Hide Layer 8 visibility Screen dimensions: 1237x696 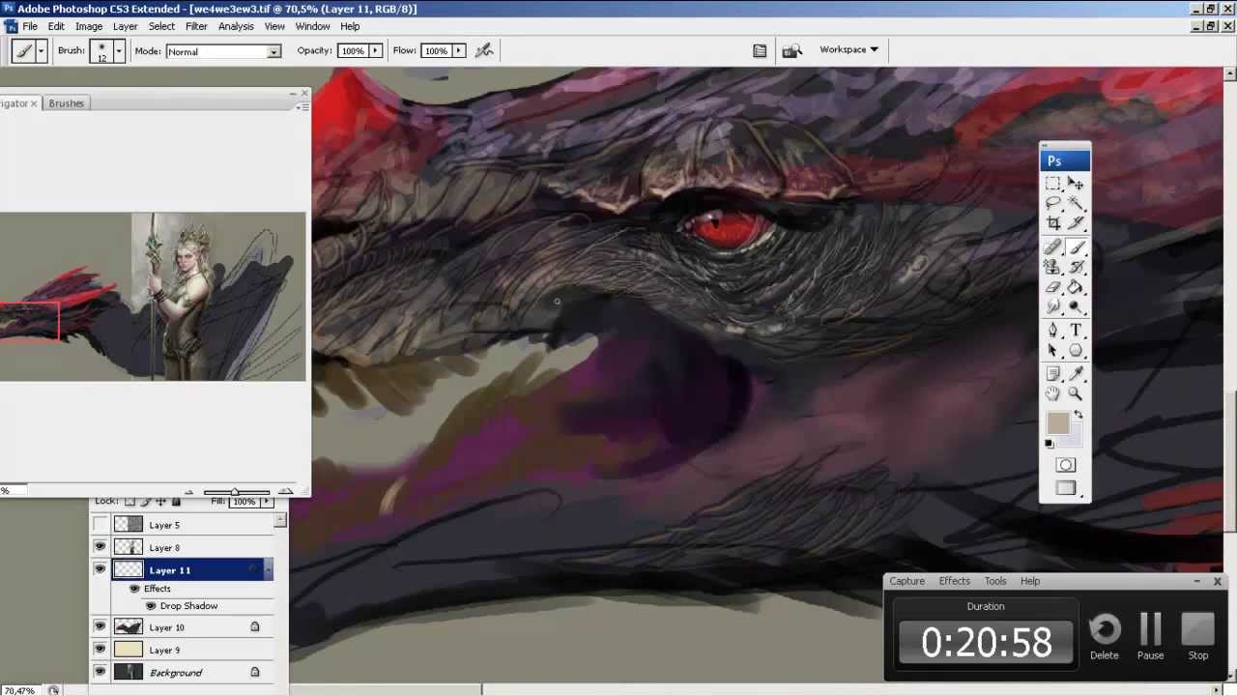click(100, 547)
